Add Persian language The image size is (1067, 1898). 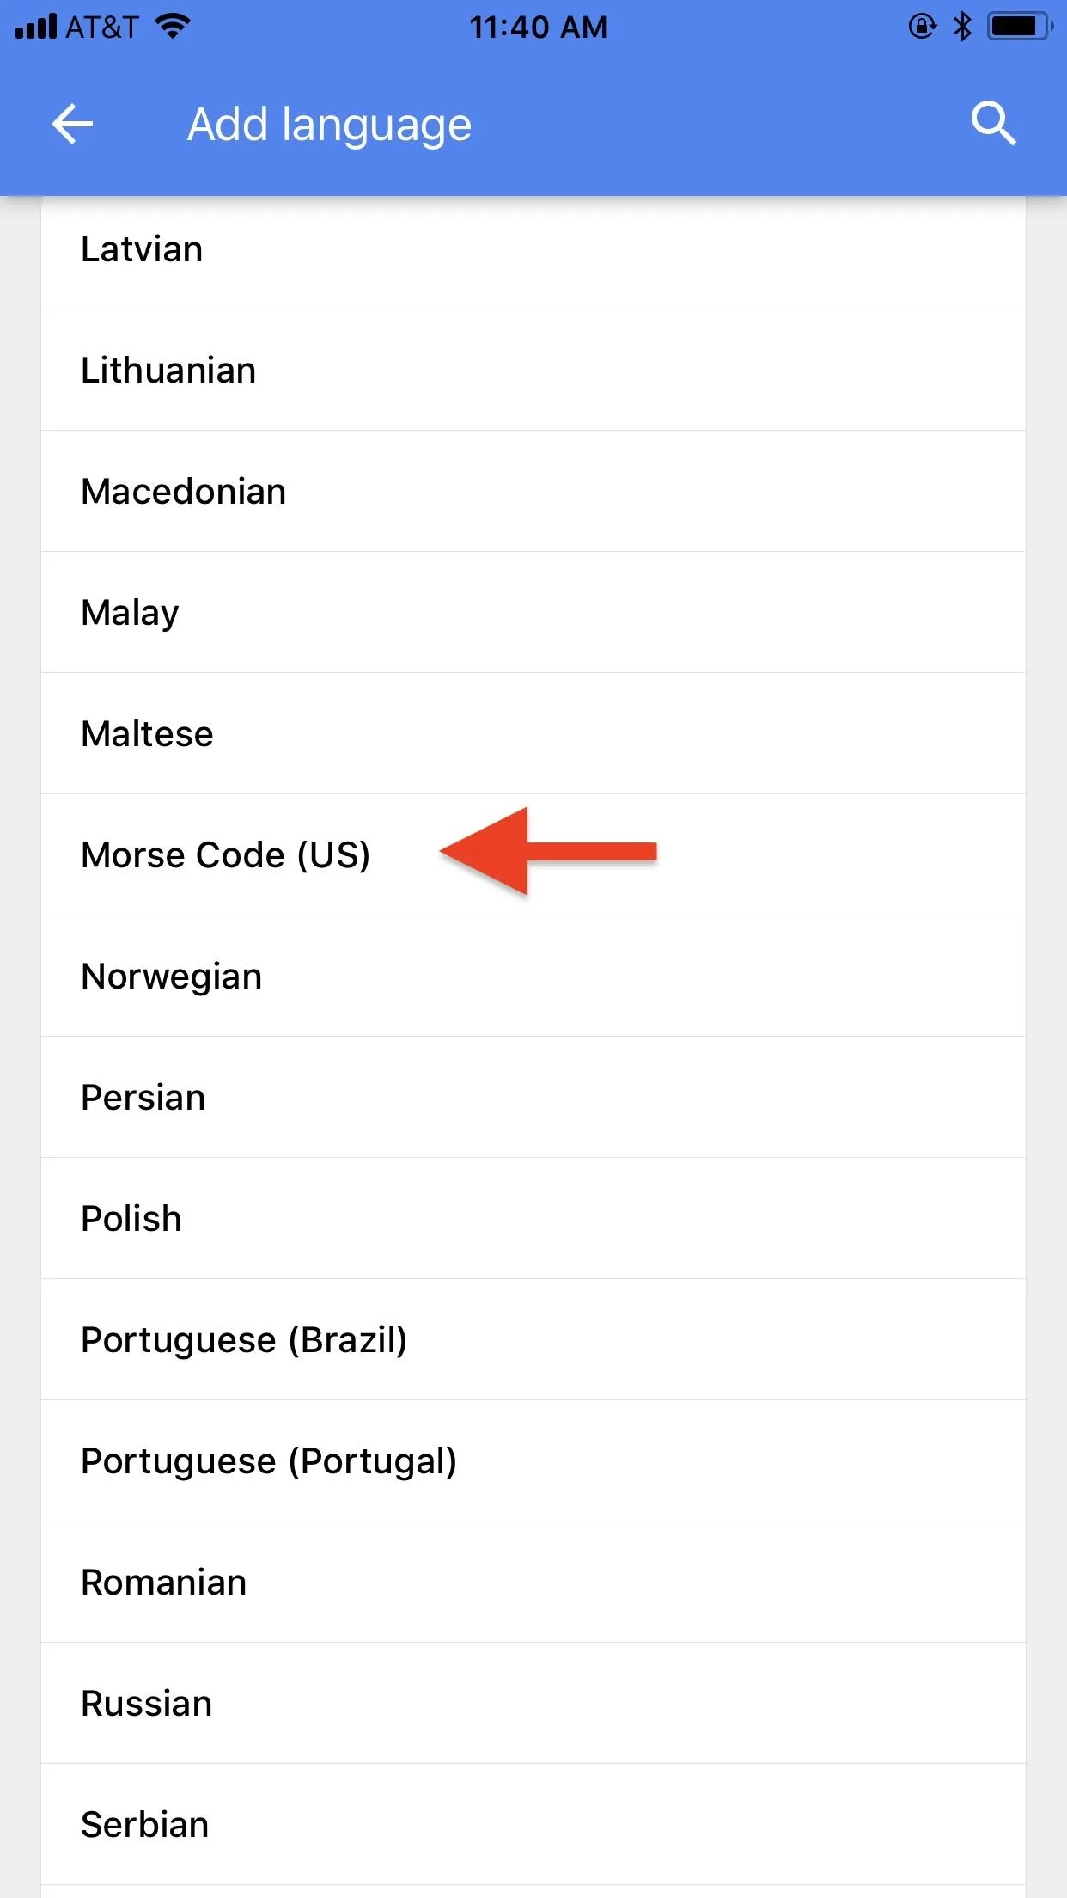click(x=533, y=1098)
